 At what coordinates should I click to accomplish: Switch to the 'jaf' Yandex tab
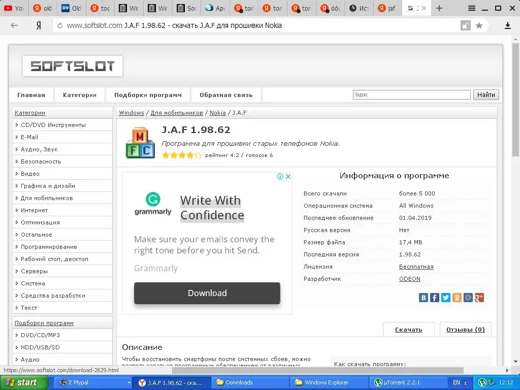click(387, 8)
